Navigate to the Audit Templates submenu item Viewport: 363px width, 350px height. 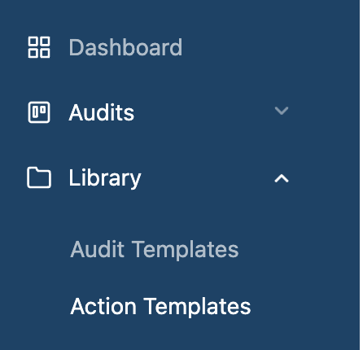tap(155, 249)
